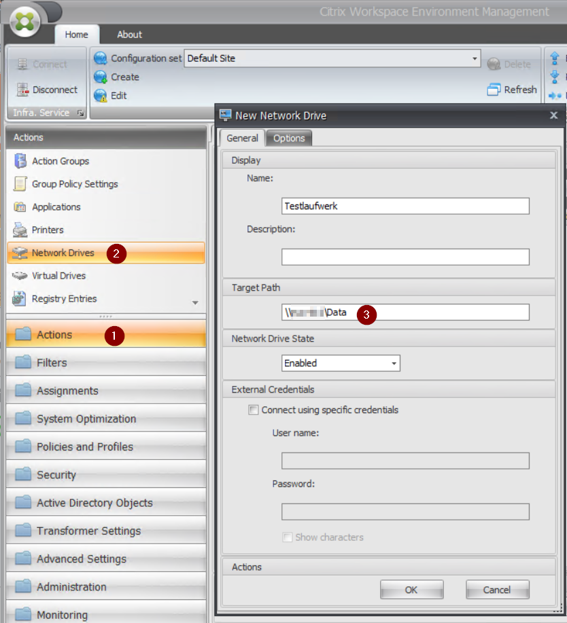This screenshot has width=567, height=623.
Task: Expand the Infra. Service group launcher
Action: pyautogui.click(x=80, y=113)
